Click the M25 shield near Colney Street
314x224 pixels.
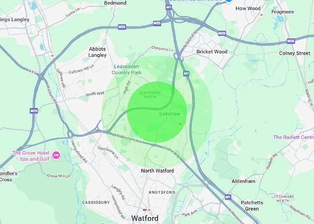(x=291, y=41)
